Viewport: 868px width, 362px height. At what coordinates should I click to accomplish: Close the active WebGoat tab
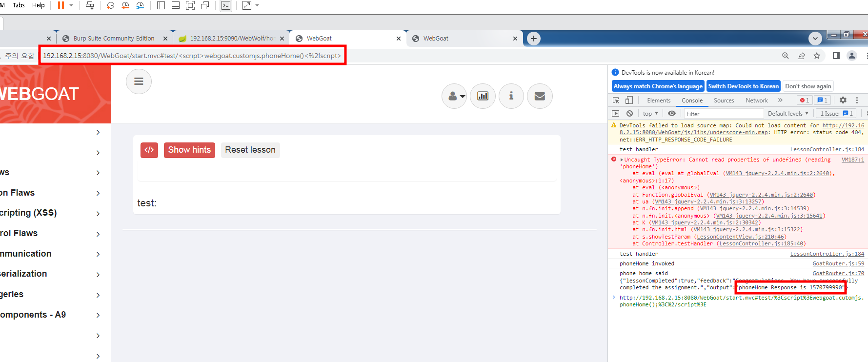[399, 39]
